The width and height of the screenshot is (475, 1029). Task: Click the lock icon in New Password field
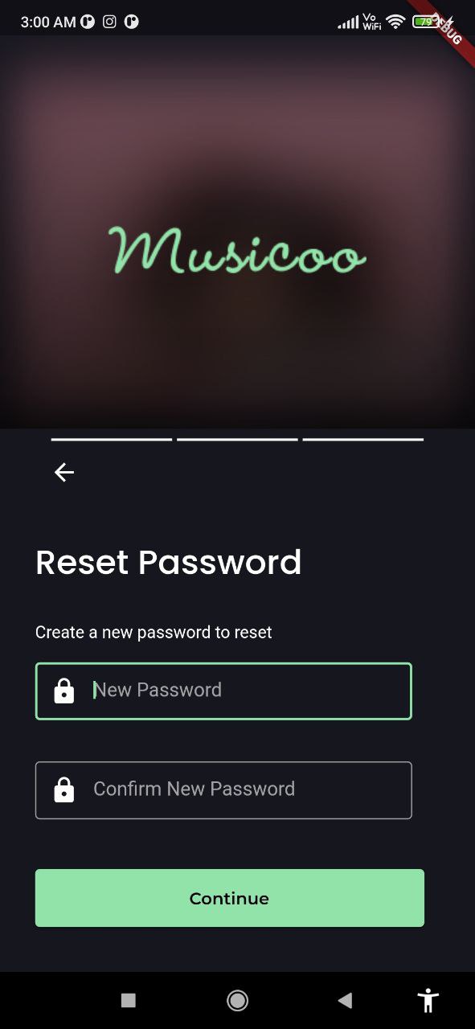tap(64, 691)
